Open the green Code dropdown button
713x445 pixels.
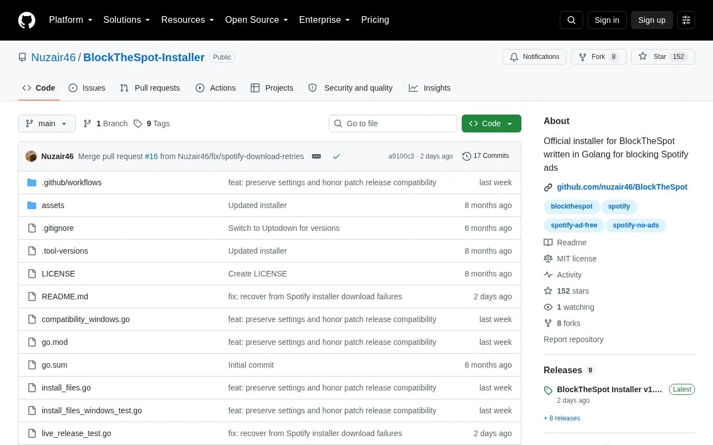coord(491,123)
